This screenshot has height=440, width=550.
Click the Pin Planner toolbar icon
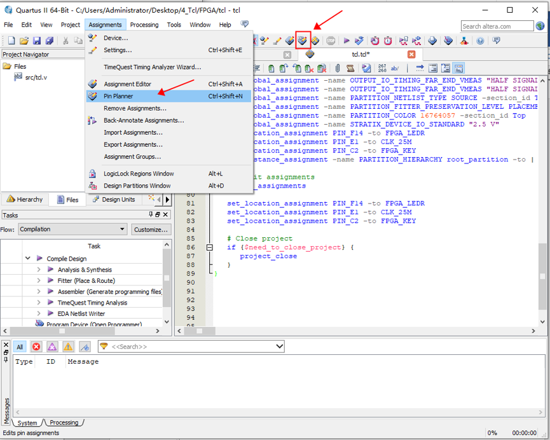point(303,41)
